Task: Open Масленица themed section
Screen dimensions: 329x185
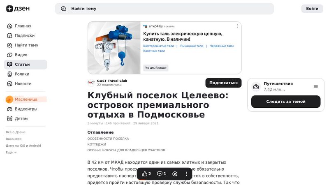Action: pos(25,99)
